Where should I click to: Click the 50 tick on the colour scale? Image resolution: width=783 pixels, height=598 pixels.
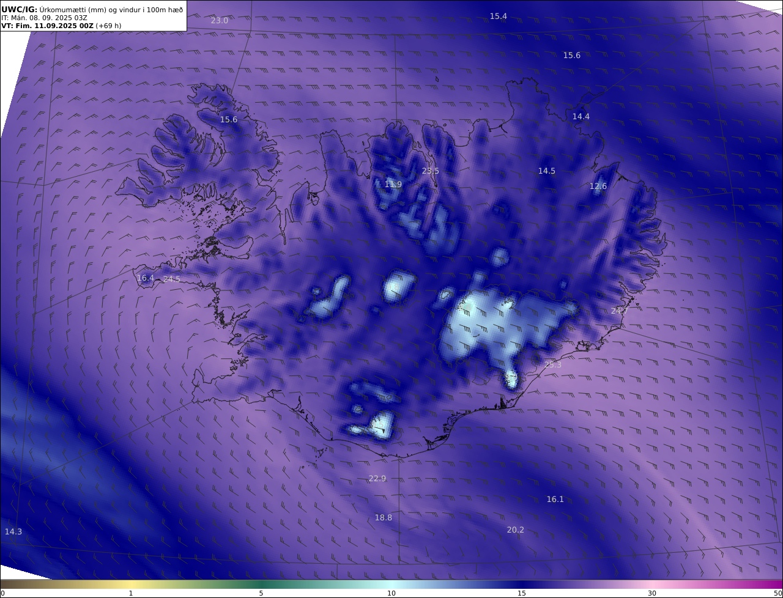point(778,593)
